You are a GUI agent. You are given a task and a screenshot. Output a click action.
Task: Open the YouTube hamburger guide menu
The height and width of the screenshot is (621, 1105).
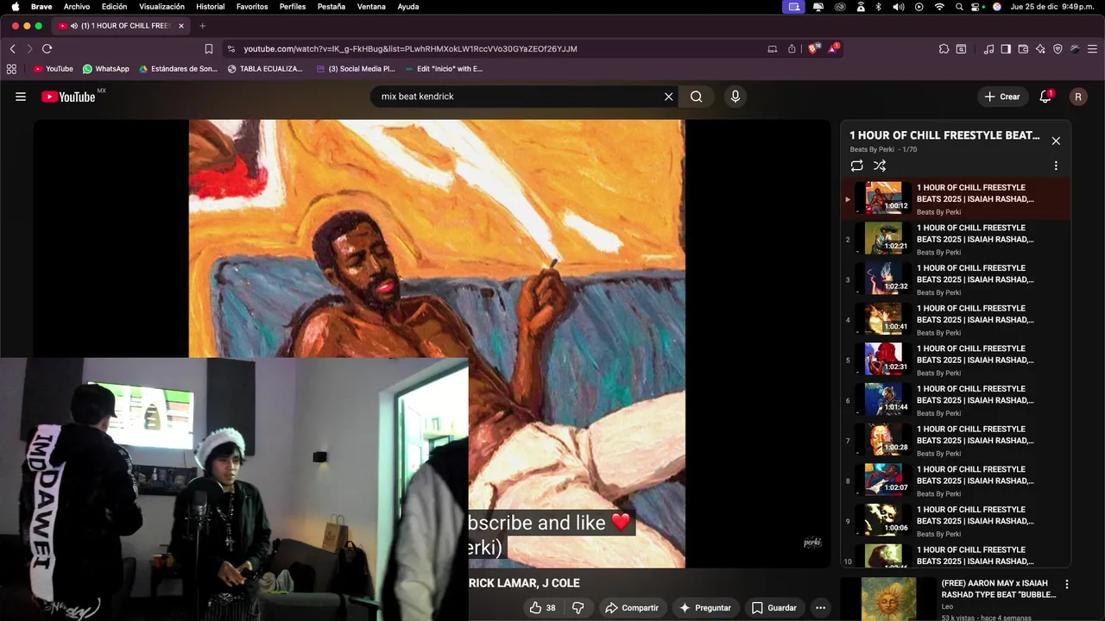coord(21,97)
